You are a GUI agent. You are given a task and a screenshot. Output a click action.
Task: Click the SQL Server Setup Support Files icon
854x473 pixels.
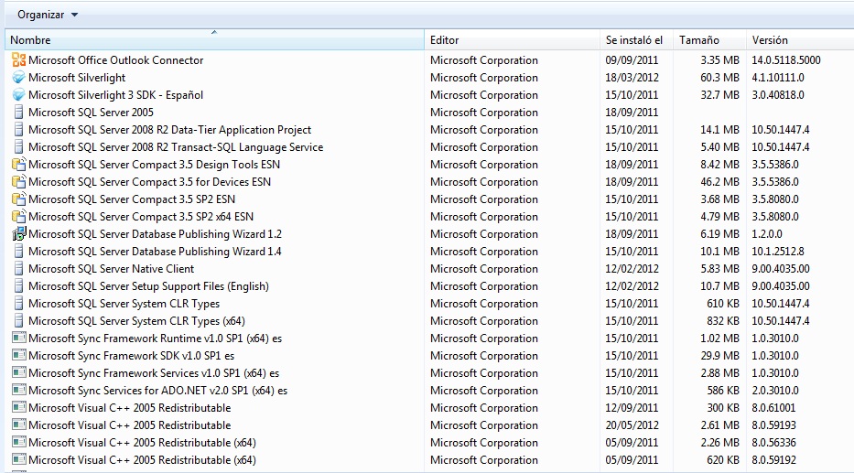coord(19,286)
